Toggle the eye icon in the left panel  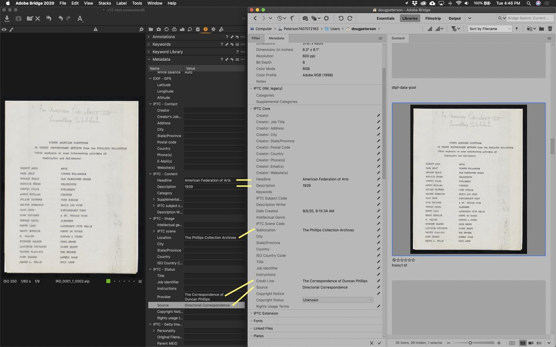pos(4,29)
